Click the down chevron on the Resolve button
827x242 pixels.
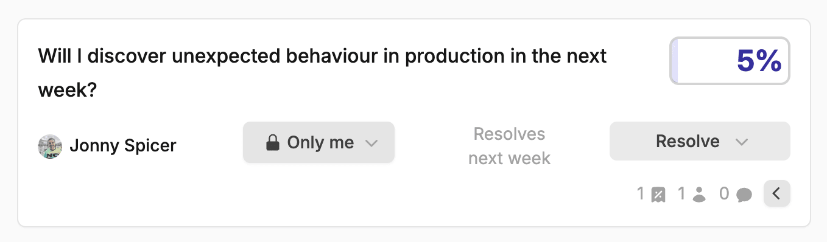pos(741,142)
